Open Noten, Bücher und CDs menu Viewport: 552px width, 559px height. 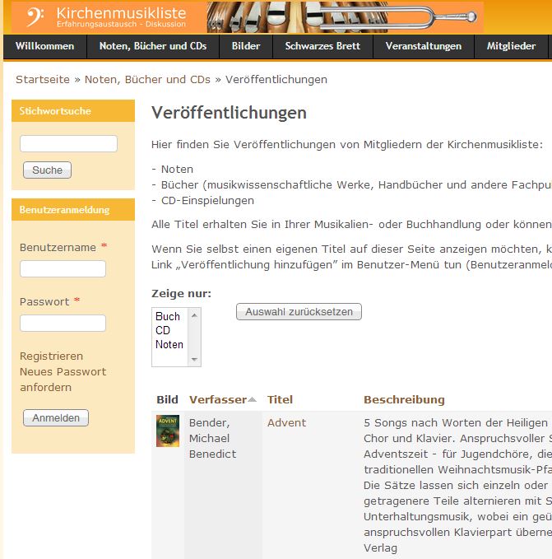(x=153, y=46)
